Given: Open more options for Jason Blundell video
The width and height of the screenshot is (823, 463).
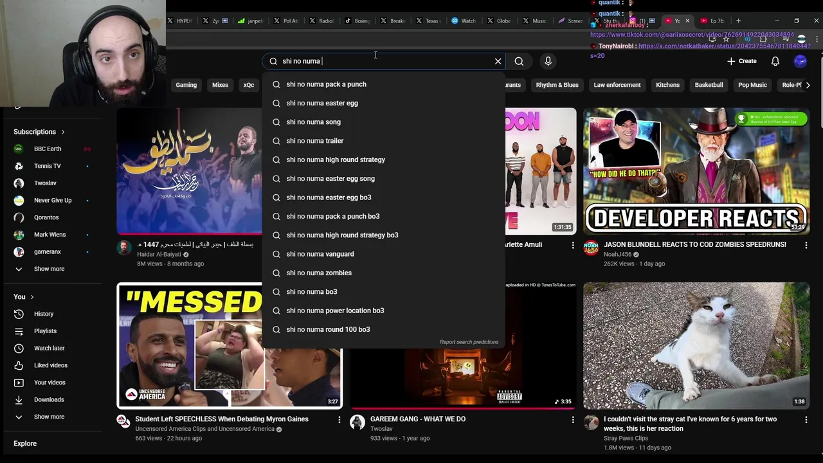Looking at the screenshot, I should pyautogui.click(x=806, y=245).
